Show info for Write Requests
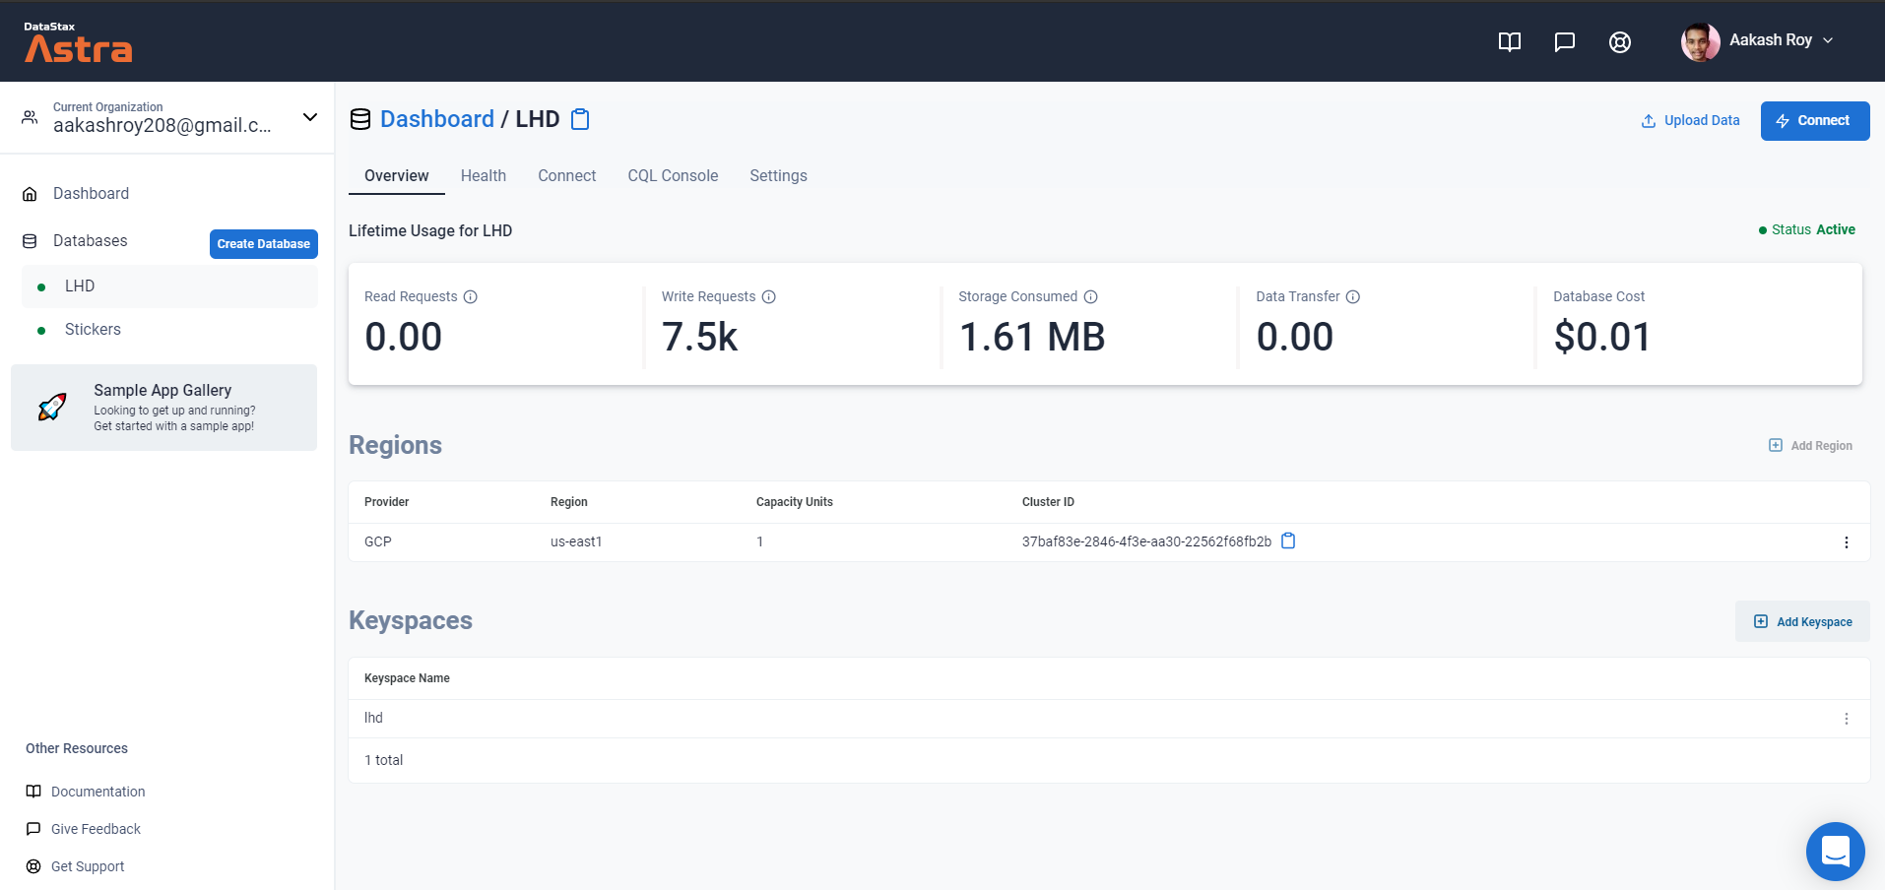The height and width of the screenshot is (890, 1885). coord(769,297)
